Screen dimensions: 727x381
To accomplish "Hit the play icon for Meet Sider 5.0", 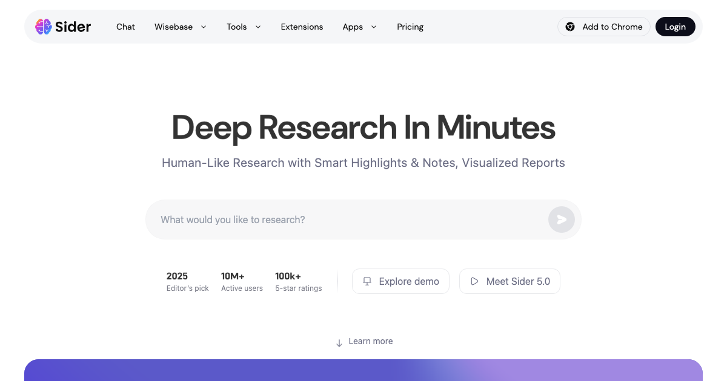I will pos(474,281).
